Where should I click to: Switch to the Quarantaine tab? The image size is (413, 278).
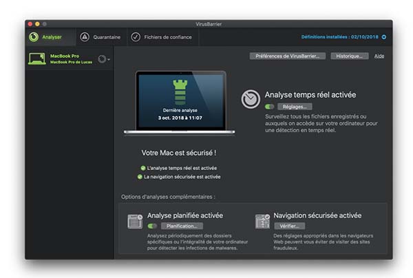coord(101,37)
